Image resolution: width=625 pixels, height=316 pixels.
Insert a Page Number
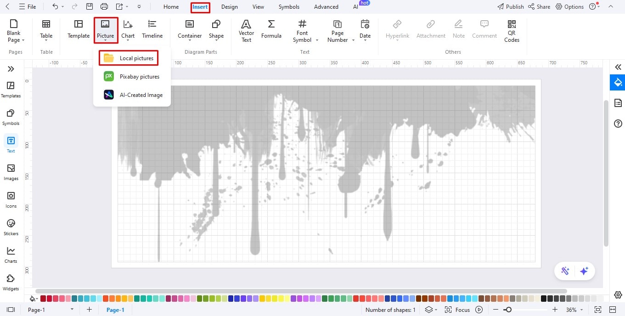(x=338, y=31)
